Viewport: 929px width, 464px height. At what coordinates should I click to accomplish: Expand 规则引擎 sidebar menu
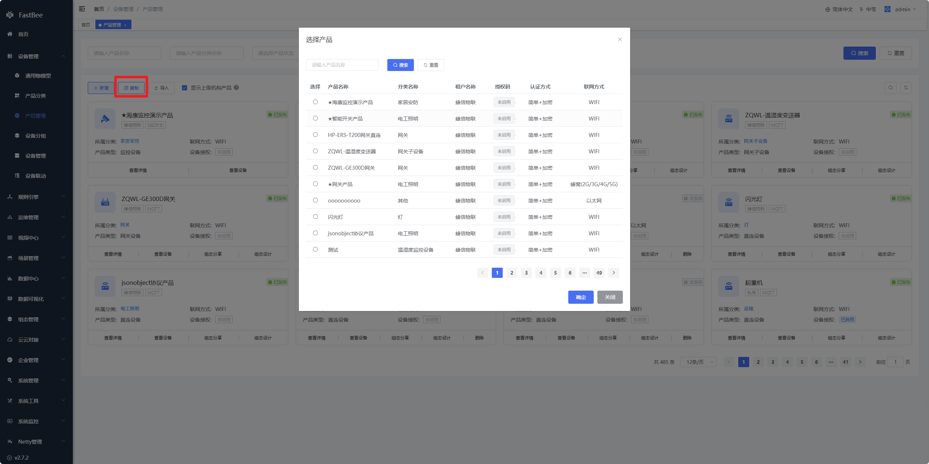[36, 197]
